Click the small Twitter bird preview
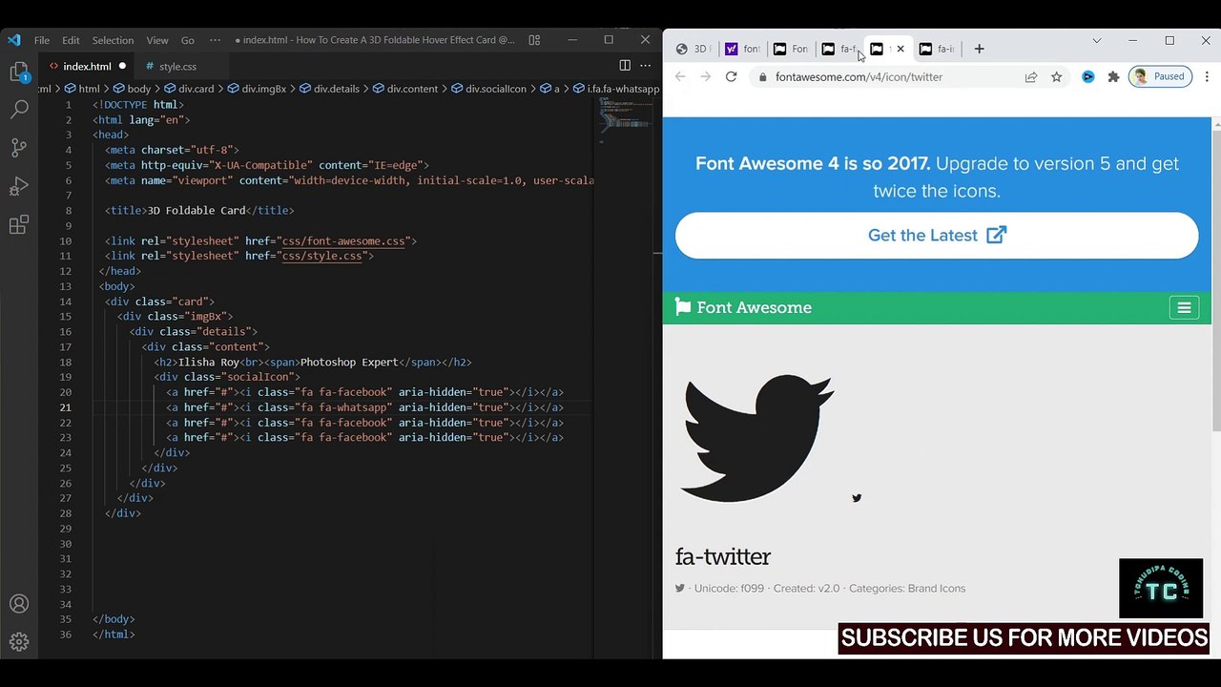 pyautogui.click(x=857, y=497)
